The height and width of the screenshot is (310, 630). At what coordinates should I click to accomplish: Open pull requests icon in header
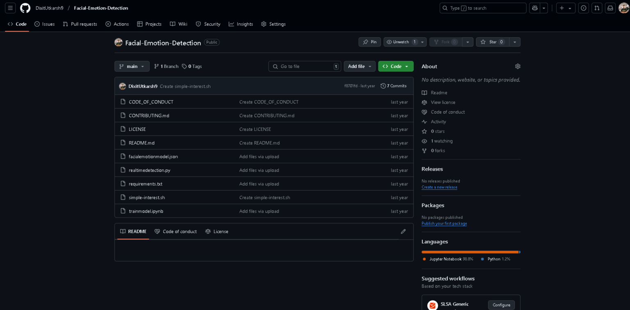pos(597,8)
